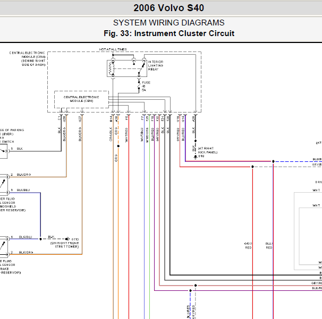322x319 pixels.
Task: Click the "2006 Volvo S40" title
Action: [x=168, y=8]
